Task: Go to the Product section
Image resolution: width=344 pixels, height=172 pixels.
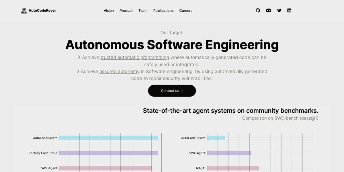Action: click(x=126, y=11)
